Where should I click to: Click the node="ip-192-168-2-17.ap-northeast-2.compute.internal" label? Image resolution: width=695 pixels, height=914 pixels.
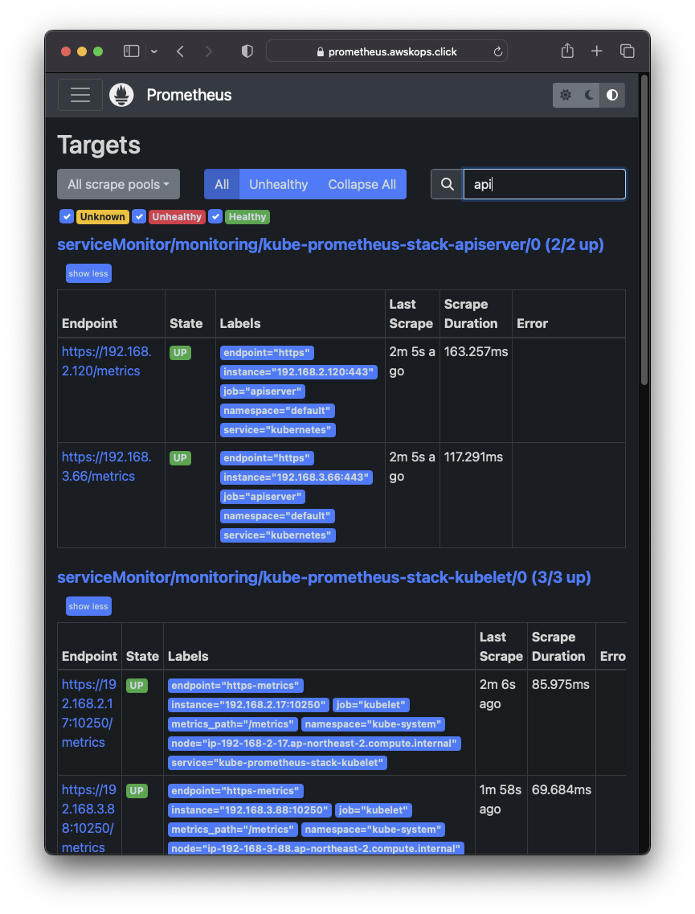[x=315, y=744]
